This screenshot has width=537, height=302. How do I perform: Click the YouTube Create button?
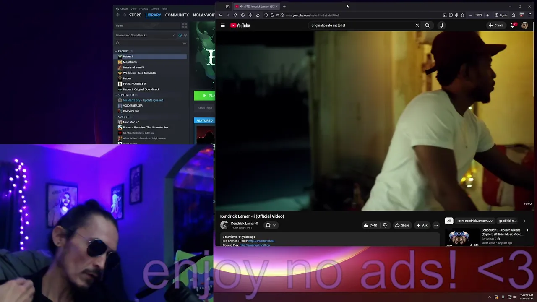point(496,26)
